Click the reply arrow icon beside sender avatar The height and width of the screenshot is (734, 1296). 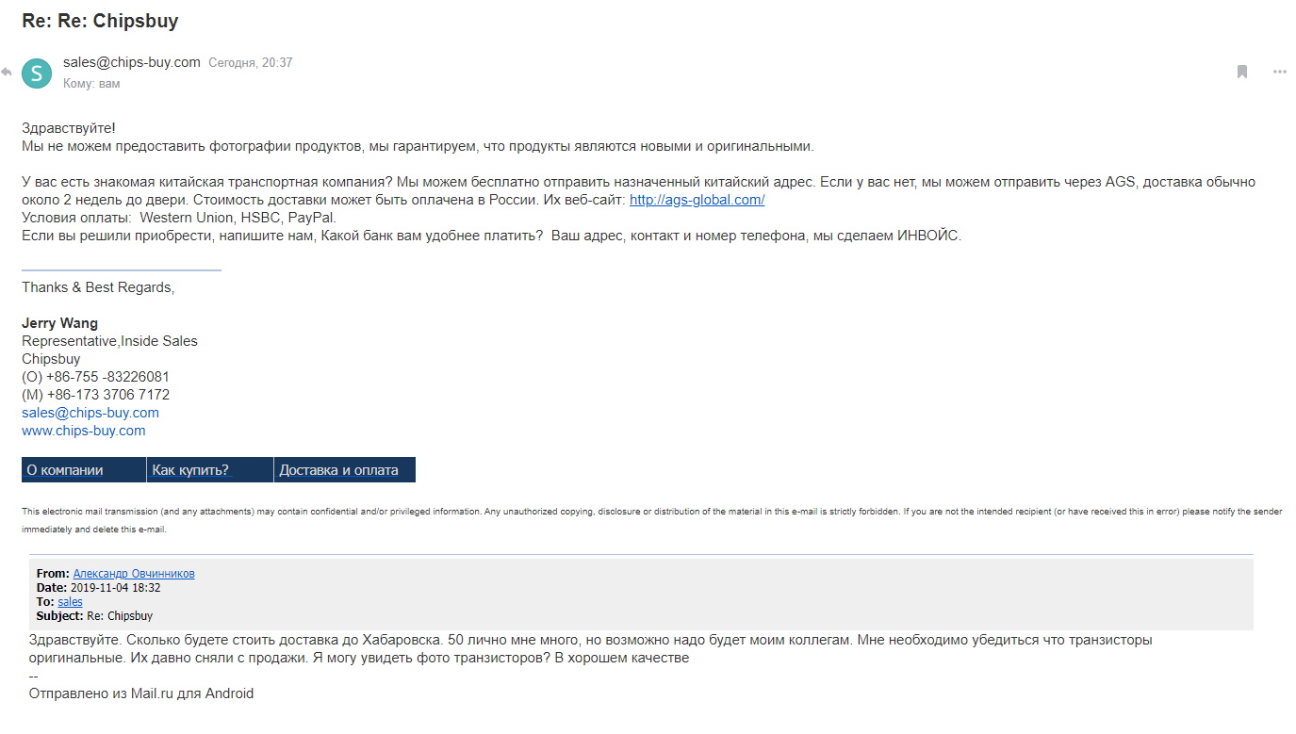tap(7, 73)
